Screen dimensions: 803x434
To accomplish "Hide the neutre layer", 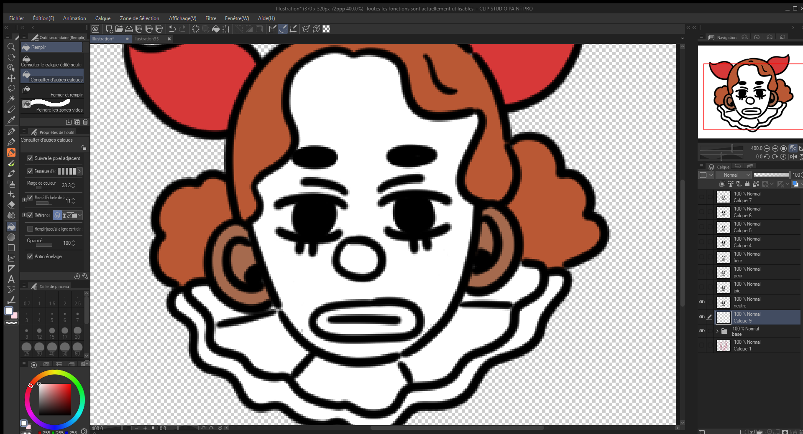I will (x=702, y=302).
